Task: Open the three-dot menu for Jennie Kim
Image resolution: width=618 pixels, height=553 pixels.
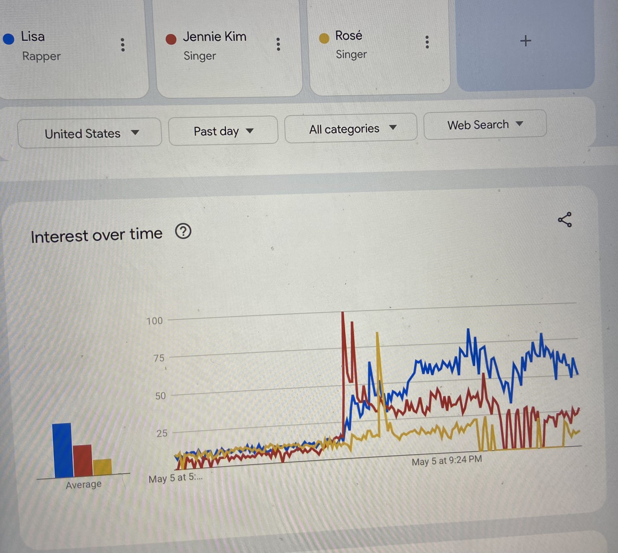Action: tap(278, 44)
